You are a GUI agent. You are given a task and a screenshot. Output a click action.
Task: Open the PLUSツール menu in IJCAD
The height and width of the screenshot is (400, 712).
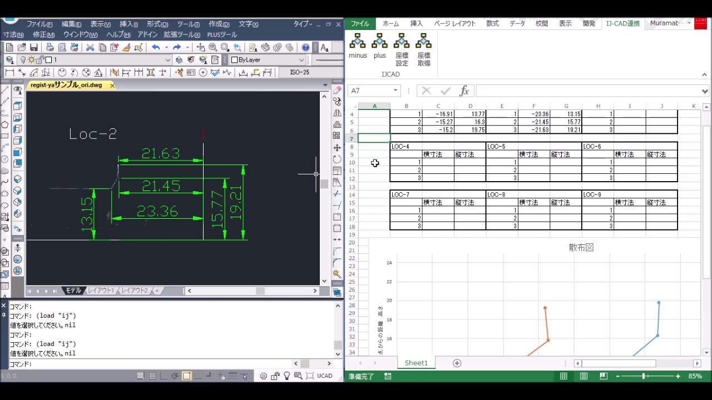pyautogui.click(x=222, y=34)
